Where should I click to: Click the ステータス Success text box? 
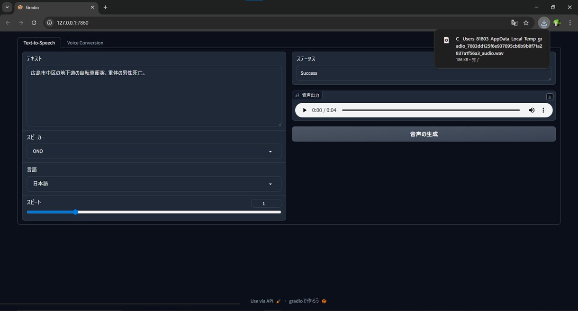pos(424,73)
